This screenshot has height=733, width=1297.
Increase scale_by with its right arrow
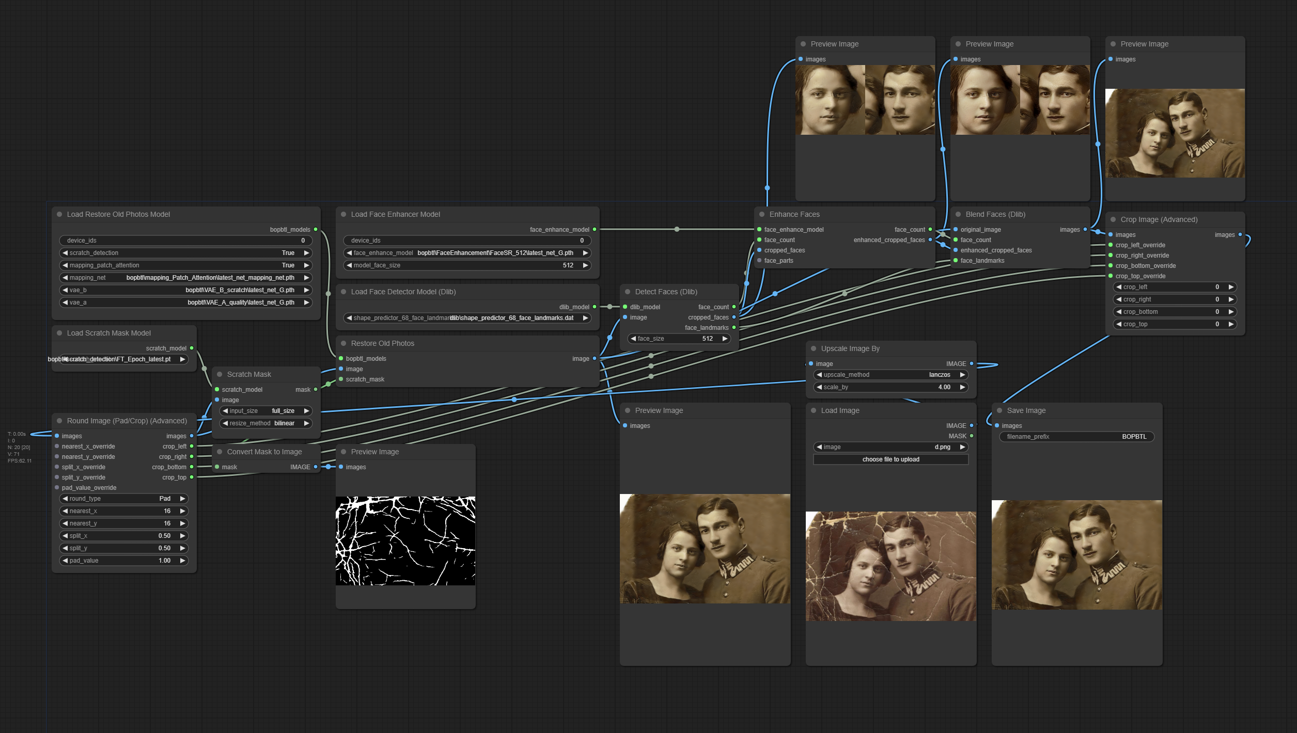tap(962, 387)
